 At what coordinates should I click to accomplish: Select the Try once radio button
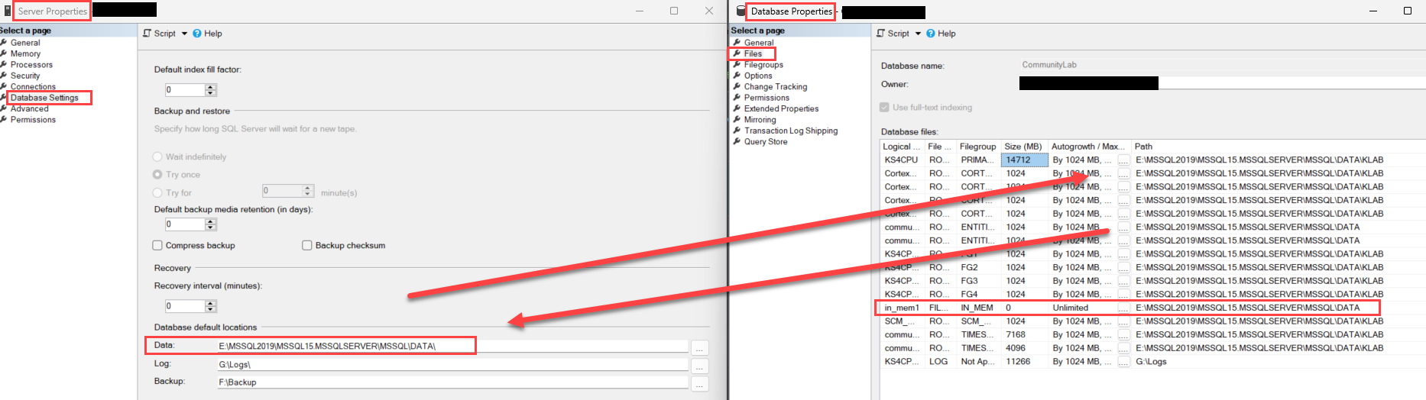click(157, 175)
